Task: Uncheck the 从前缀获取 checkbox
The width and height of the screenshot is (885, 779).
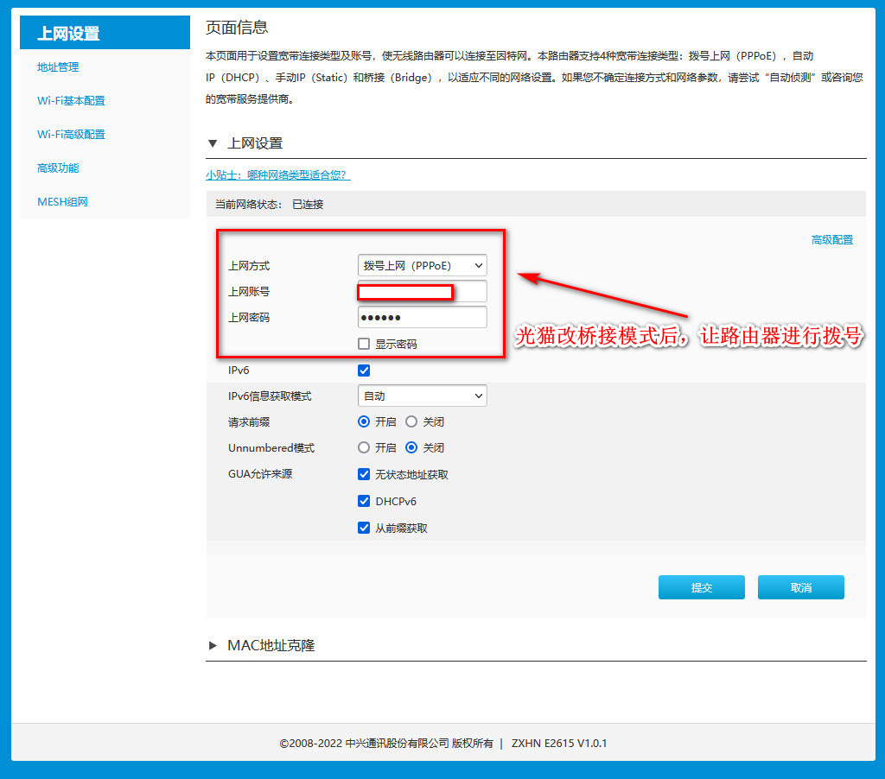Action: tap(364, 528)
